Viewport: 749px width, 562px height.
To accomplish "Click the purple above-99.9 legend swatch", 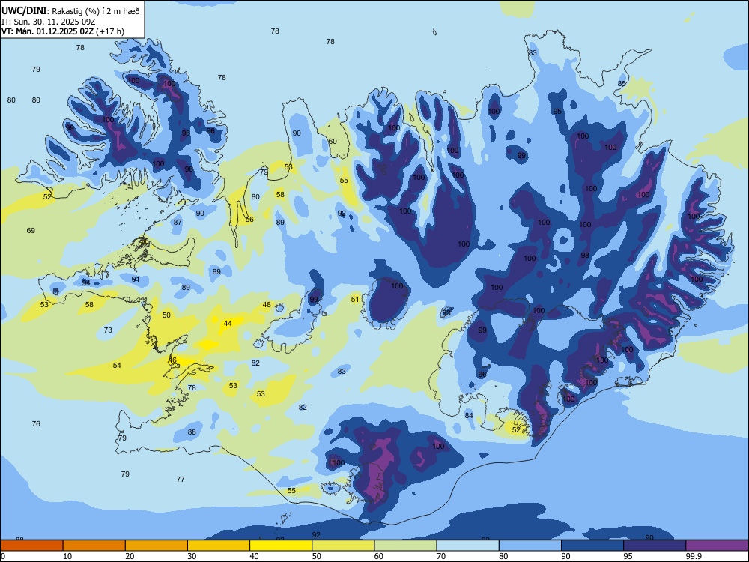I will tap(717, 546).
